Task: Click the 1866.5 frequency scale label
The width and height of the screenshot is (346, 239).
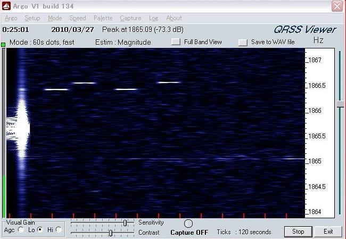Action: pos(317,86)
